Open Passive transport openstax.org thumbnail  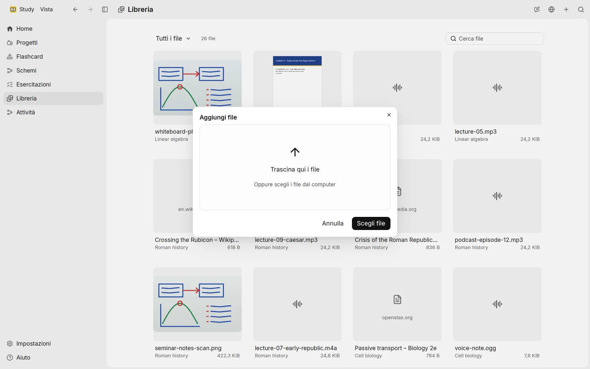coord(397,304)
